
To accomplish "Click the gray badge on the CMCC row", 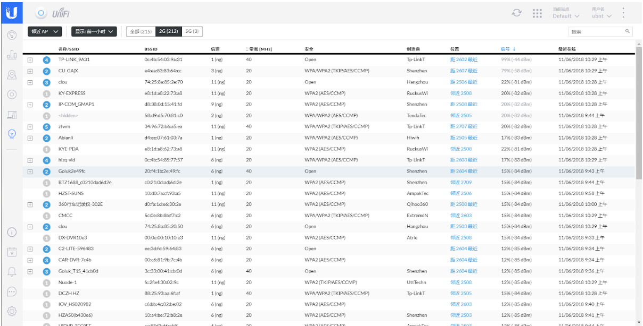I will tap(46, 216).
